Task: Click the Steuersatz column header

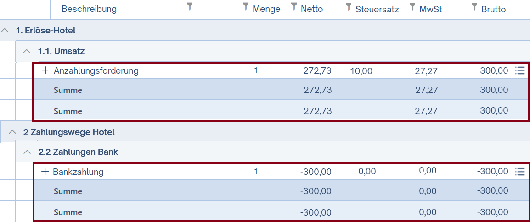Action: 377,9
